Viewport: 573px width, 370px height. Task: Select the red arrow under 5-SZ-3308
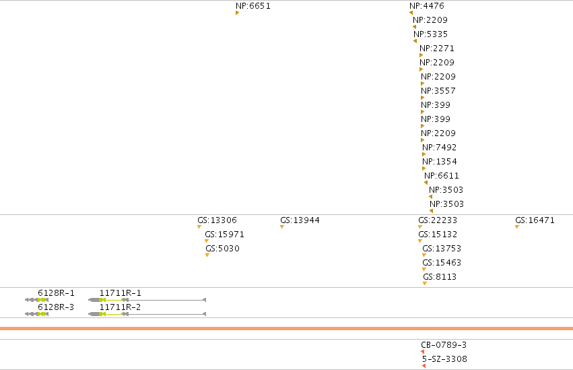[424, 366]
